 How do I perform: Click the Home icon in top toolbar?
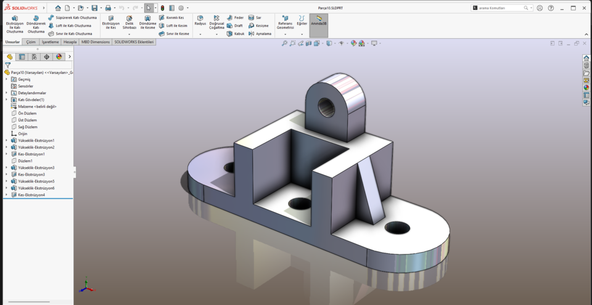click(x=58, y=8)
